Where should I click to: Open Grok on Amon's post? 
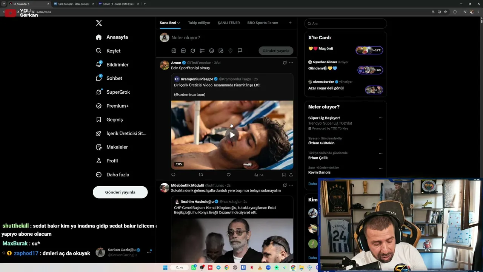click(x=285, y=63)
